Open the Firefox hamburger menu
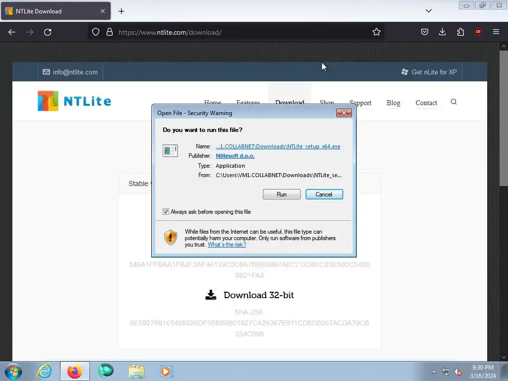Screen dimensions: 508x381 (496, 32)
